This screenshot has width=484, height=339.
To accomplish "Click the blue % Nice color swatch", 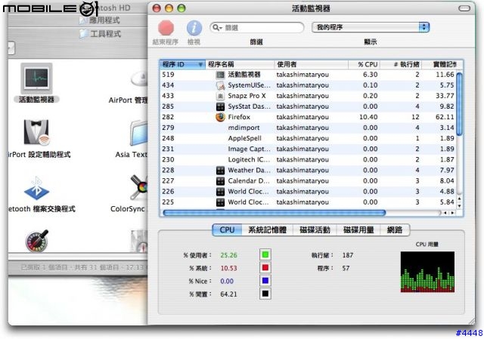I will 265,281.
